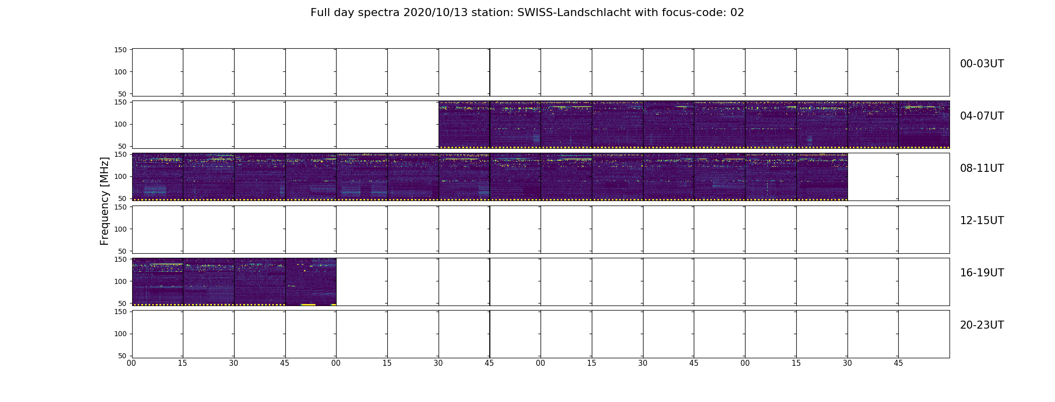Click the 50 tick of the 16-19UT row
The height and width of the screenshot is (402, 1055).
coord(123,304)
